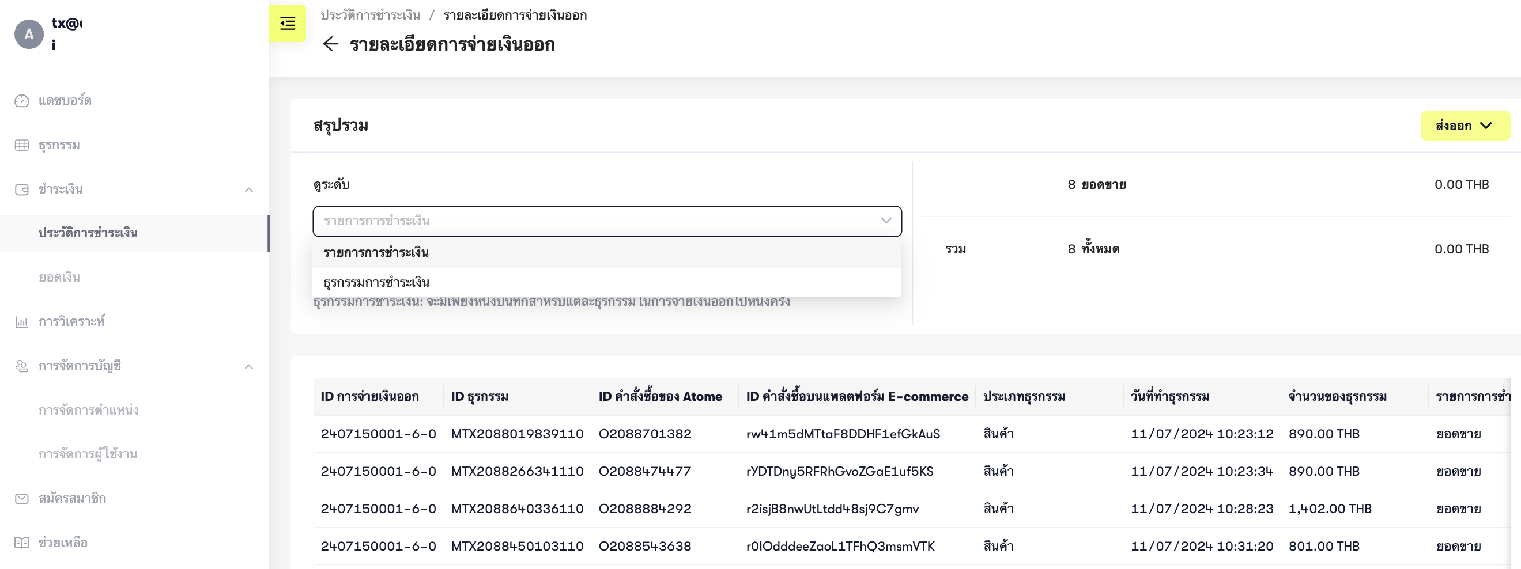The width and height of the screenshot is (1521, 569).
Task: Collapse the การจัดการบัญชี section chevron
Action: point(248,366)
